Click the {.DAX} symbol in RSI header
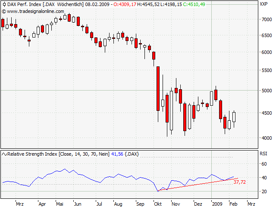 tap(132, 154)
